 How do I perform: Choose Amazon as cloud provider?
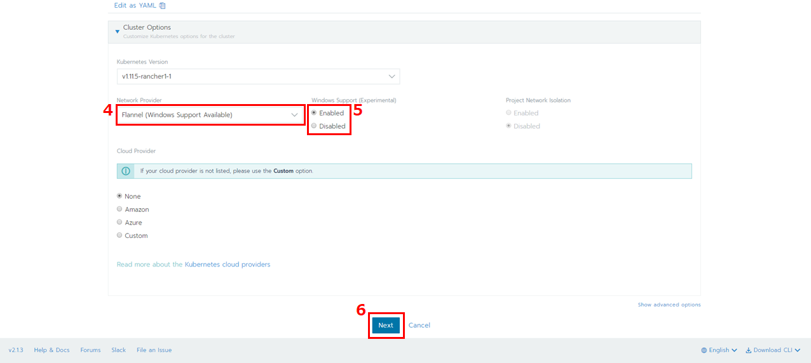[119, 209]
